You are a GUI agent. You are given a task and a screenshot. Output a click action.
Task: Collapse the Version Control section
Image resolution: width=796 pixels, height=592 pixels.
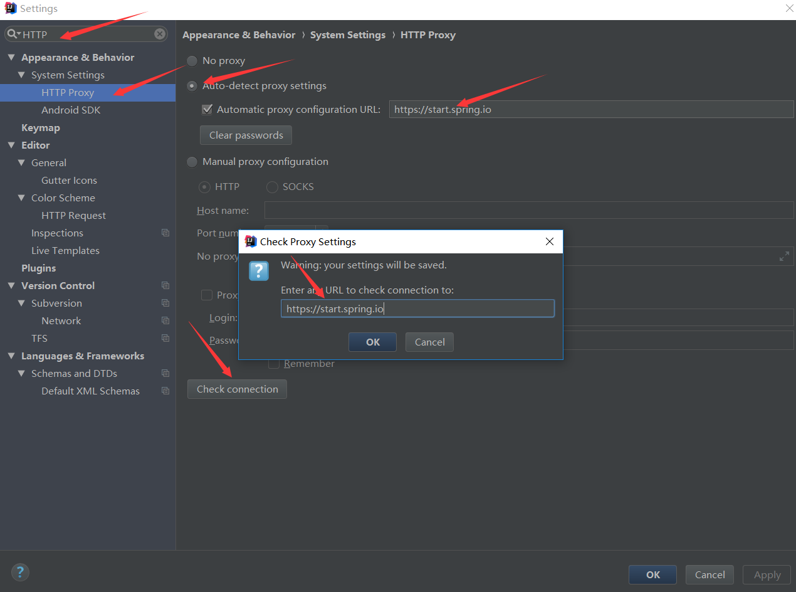(x=11, y=285)
